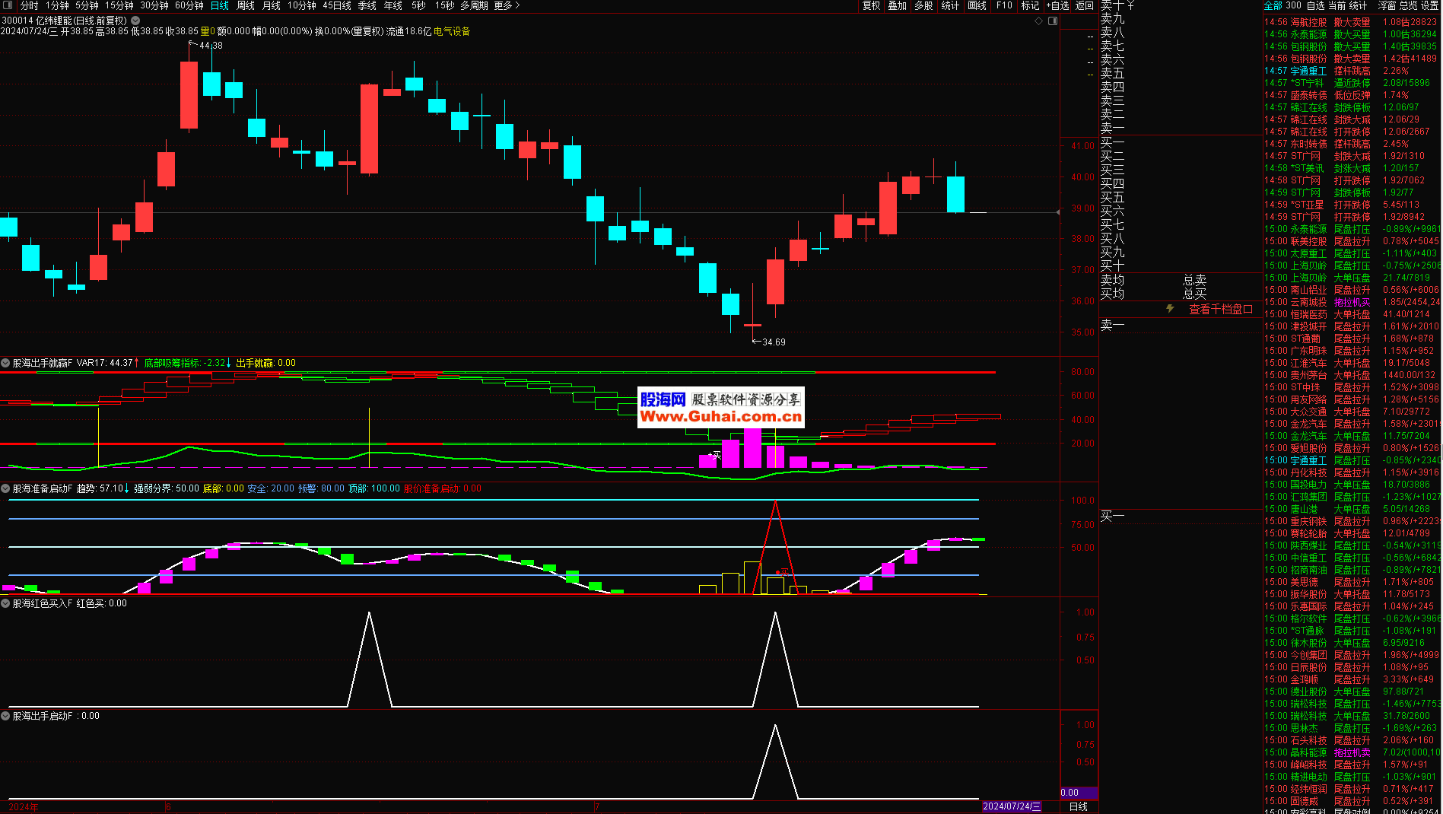Select the 自选 tab in alerts panel
The image size is (1443, 814).
[x=1315, y=5]
